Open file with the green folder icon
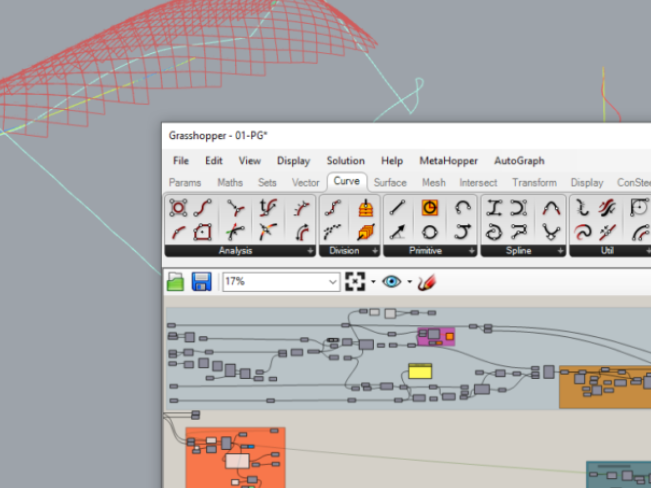This screenshot has height=488, width=651. tap(175, 281)
